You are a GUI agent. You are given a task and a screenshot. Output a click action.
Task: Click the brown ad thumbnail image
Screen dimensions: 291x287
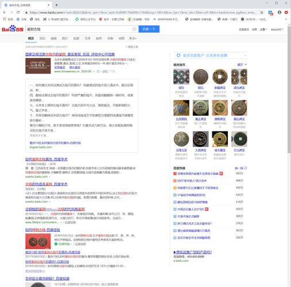pos(38,66)
